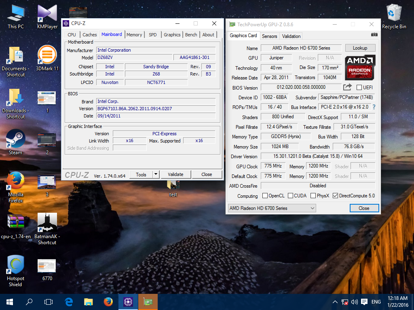Click GPU-Z BIOS export share icon
Screen dimensions: 414x310
click(x=347, y=87)
